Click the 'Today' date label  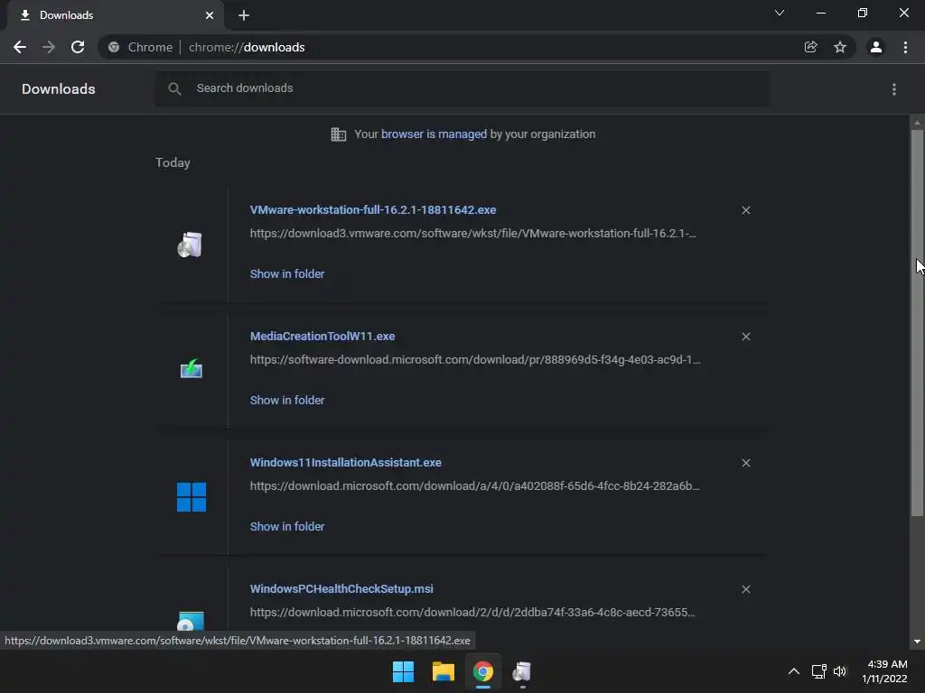pyautogui.click(x=173, y=162)
